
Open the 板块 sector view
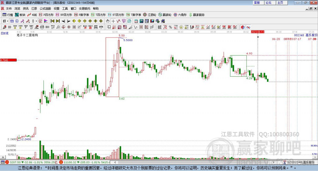pyautogui.click(x=20, y=15)
